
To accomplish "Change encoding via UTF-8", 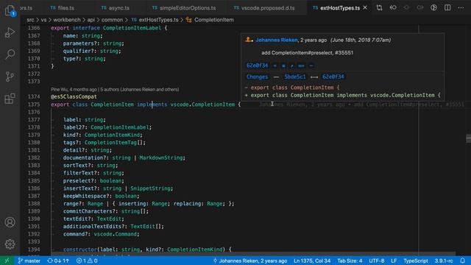I will pos(376,261).
